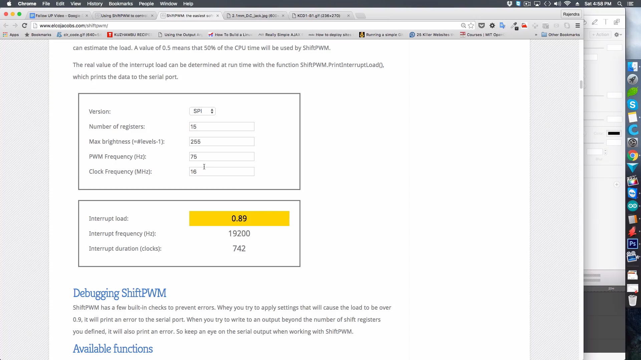Click the Pocket extension icon
The width and height of the screenshot is (641, 360).
tap(481, 26)
